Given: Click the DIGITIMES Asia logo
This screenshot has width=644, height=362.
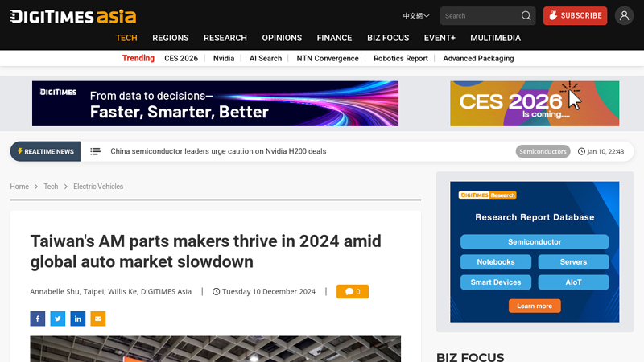Looking at the screenshot, I should (x=72, y=16).
